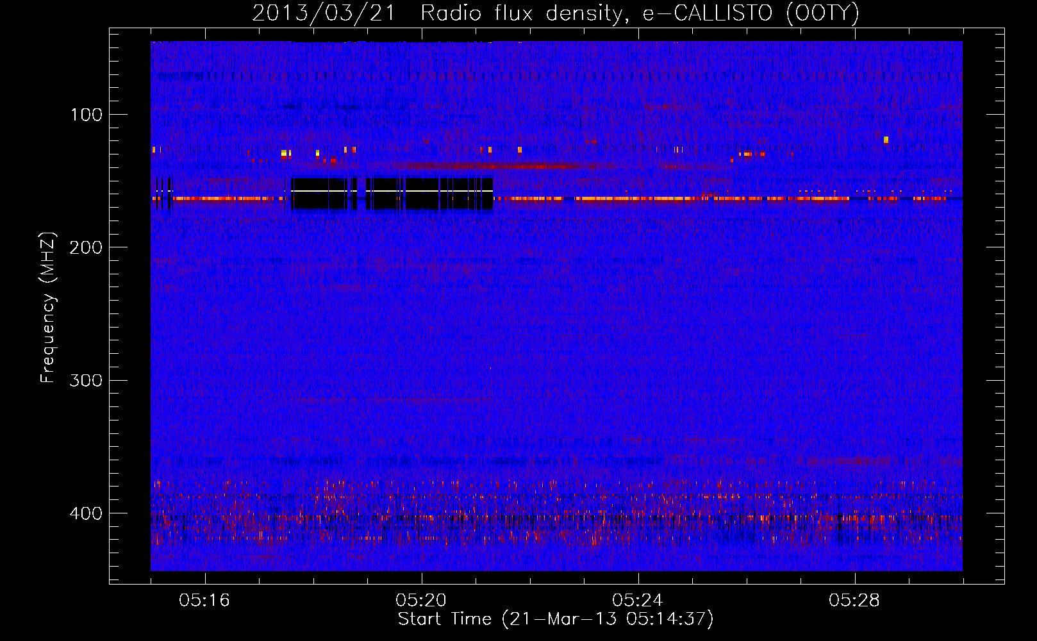
Task: Click the 05:16 time tick label
Action: click(204, 601)
